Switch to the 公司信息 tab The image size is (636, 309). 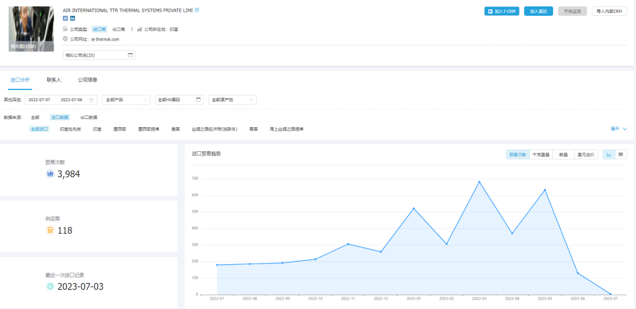tap(88, 79)
